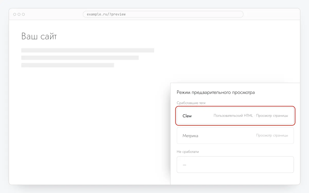Click the second browser window control circle

(19, 14)
